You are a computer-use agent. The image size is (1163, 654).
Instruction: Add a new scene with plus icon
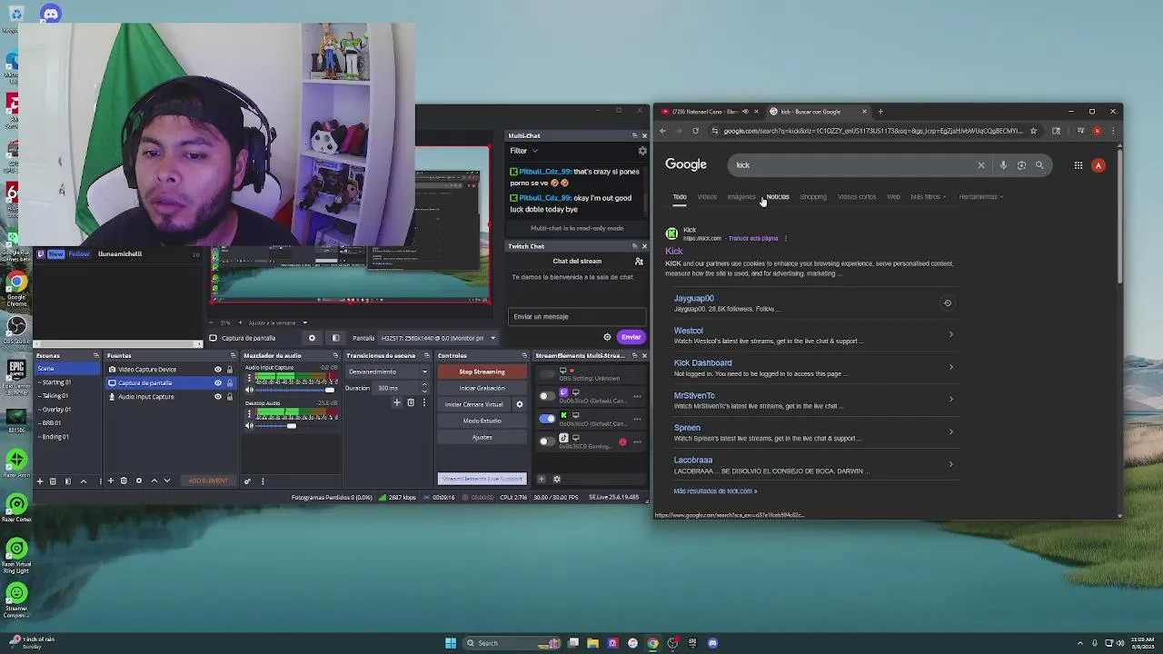click(x=40, y=481)
